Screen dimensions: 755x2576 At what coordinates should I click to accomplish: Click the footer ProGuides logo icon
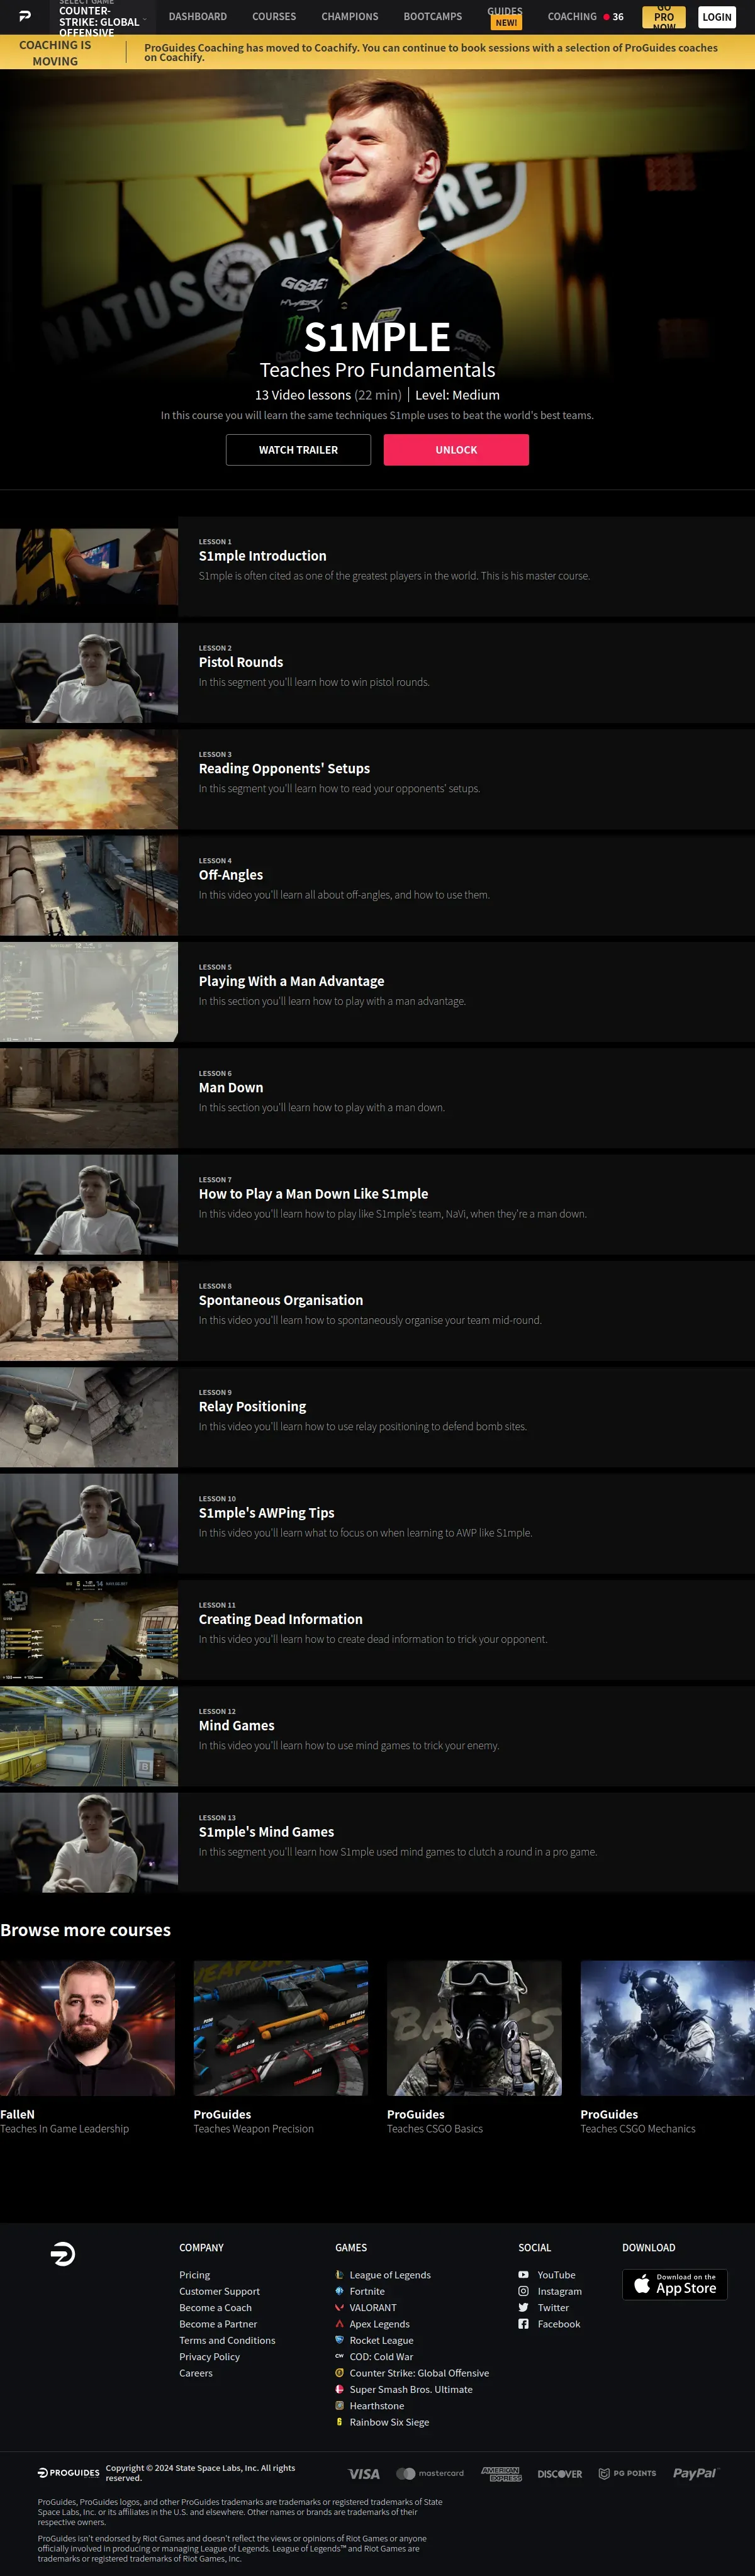coord(63,2254)
